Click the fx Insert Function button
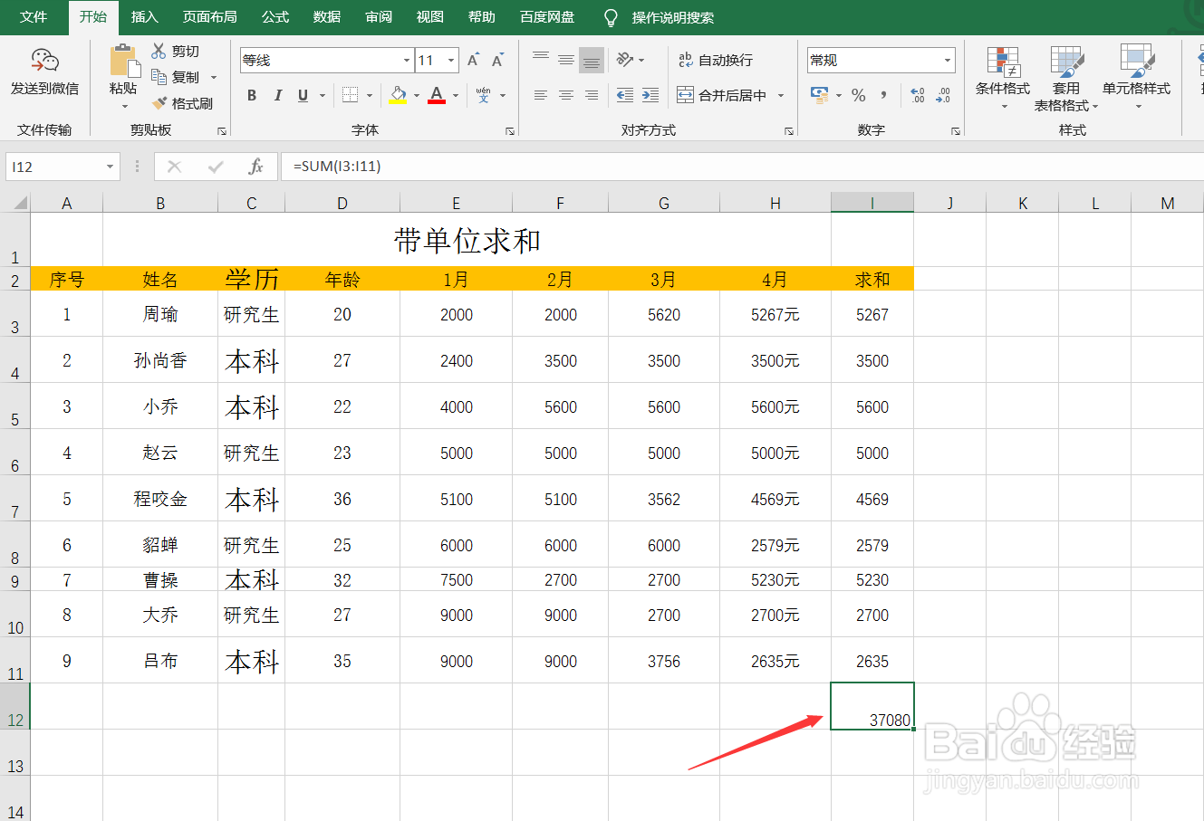The height and width of the screenshot is (821, 1204). [x=255, y=166]
